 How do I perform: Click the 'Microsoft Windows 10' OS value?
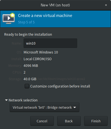41,52
